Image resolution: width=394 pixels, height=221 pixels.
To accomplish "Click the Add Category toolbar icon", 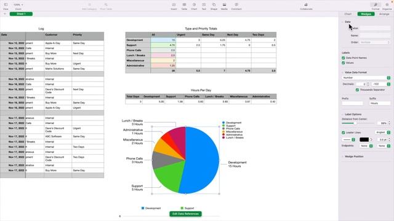I will coord(89,5).
